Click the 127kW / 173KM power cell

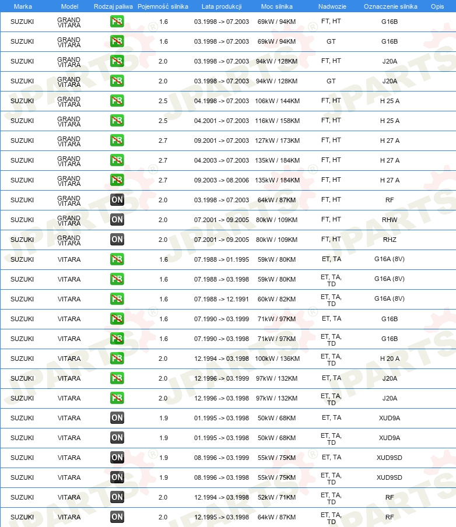[277, 140]
